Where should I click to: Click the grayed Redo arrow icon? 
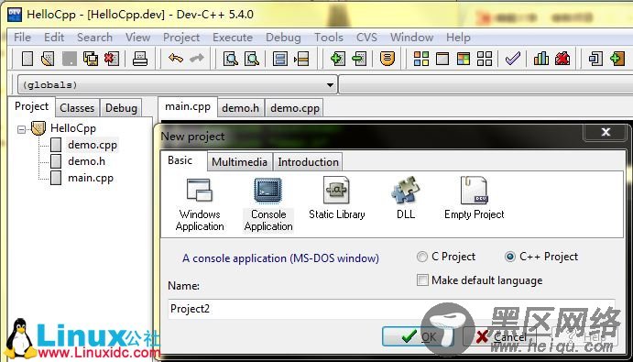point(197,59)
